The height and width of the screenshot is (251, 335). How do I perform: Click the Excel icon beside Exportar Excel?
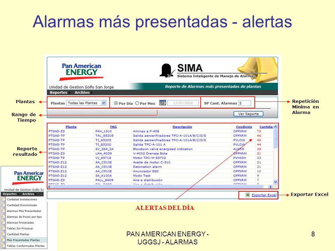coord(247,195)
